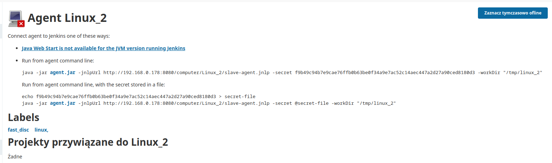The height and width of the screenshot is (163, 552).
Task: Click the offline agent computer icon
Action: point(16,18)
